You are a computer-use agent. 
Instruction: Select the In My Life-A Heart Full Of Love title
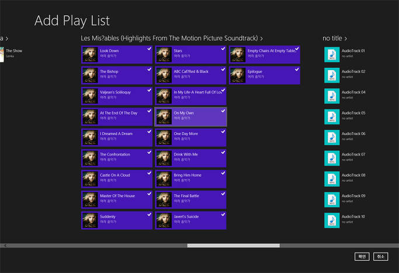pyautogui.click(x=198, y=92)
